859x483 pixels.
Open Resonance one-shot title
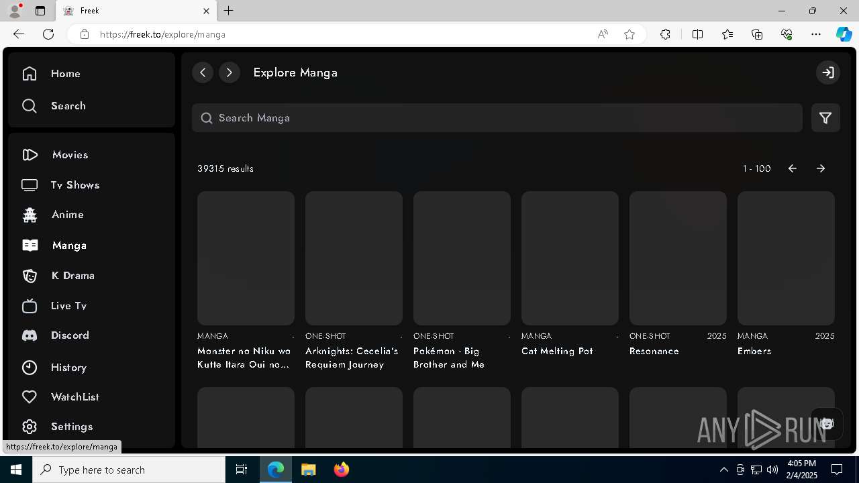tap(654, 351)
